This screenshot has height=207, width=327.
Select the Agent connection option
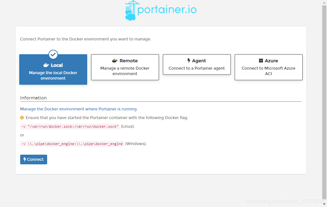pos(197,65)
